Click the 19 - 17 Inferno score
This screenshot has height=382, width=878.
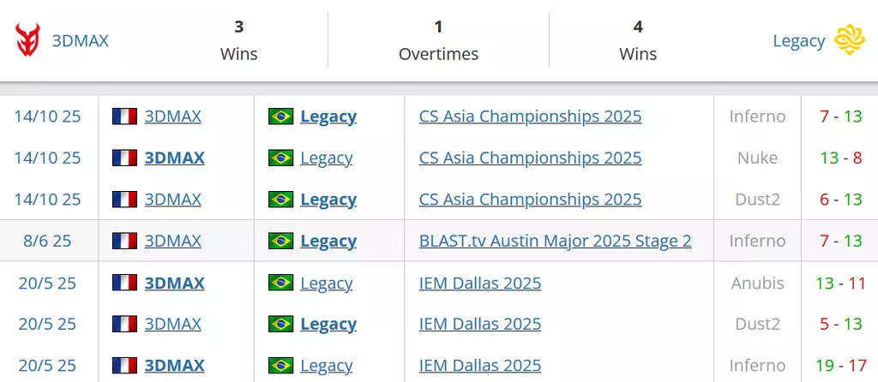[x=840, y=366]
